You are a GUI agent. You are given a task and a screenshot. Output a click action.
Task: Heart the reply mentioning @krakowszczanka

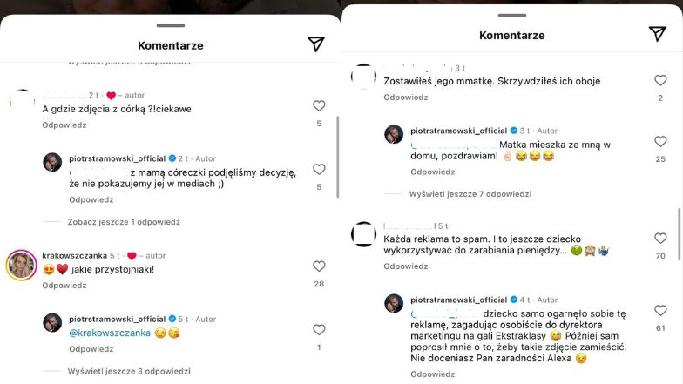pos(319,329)
